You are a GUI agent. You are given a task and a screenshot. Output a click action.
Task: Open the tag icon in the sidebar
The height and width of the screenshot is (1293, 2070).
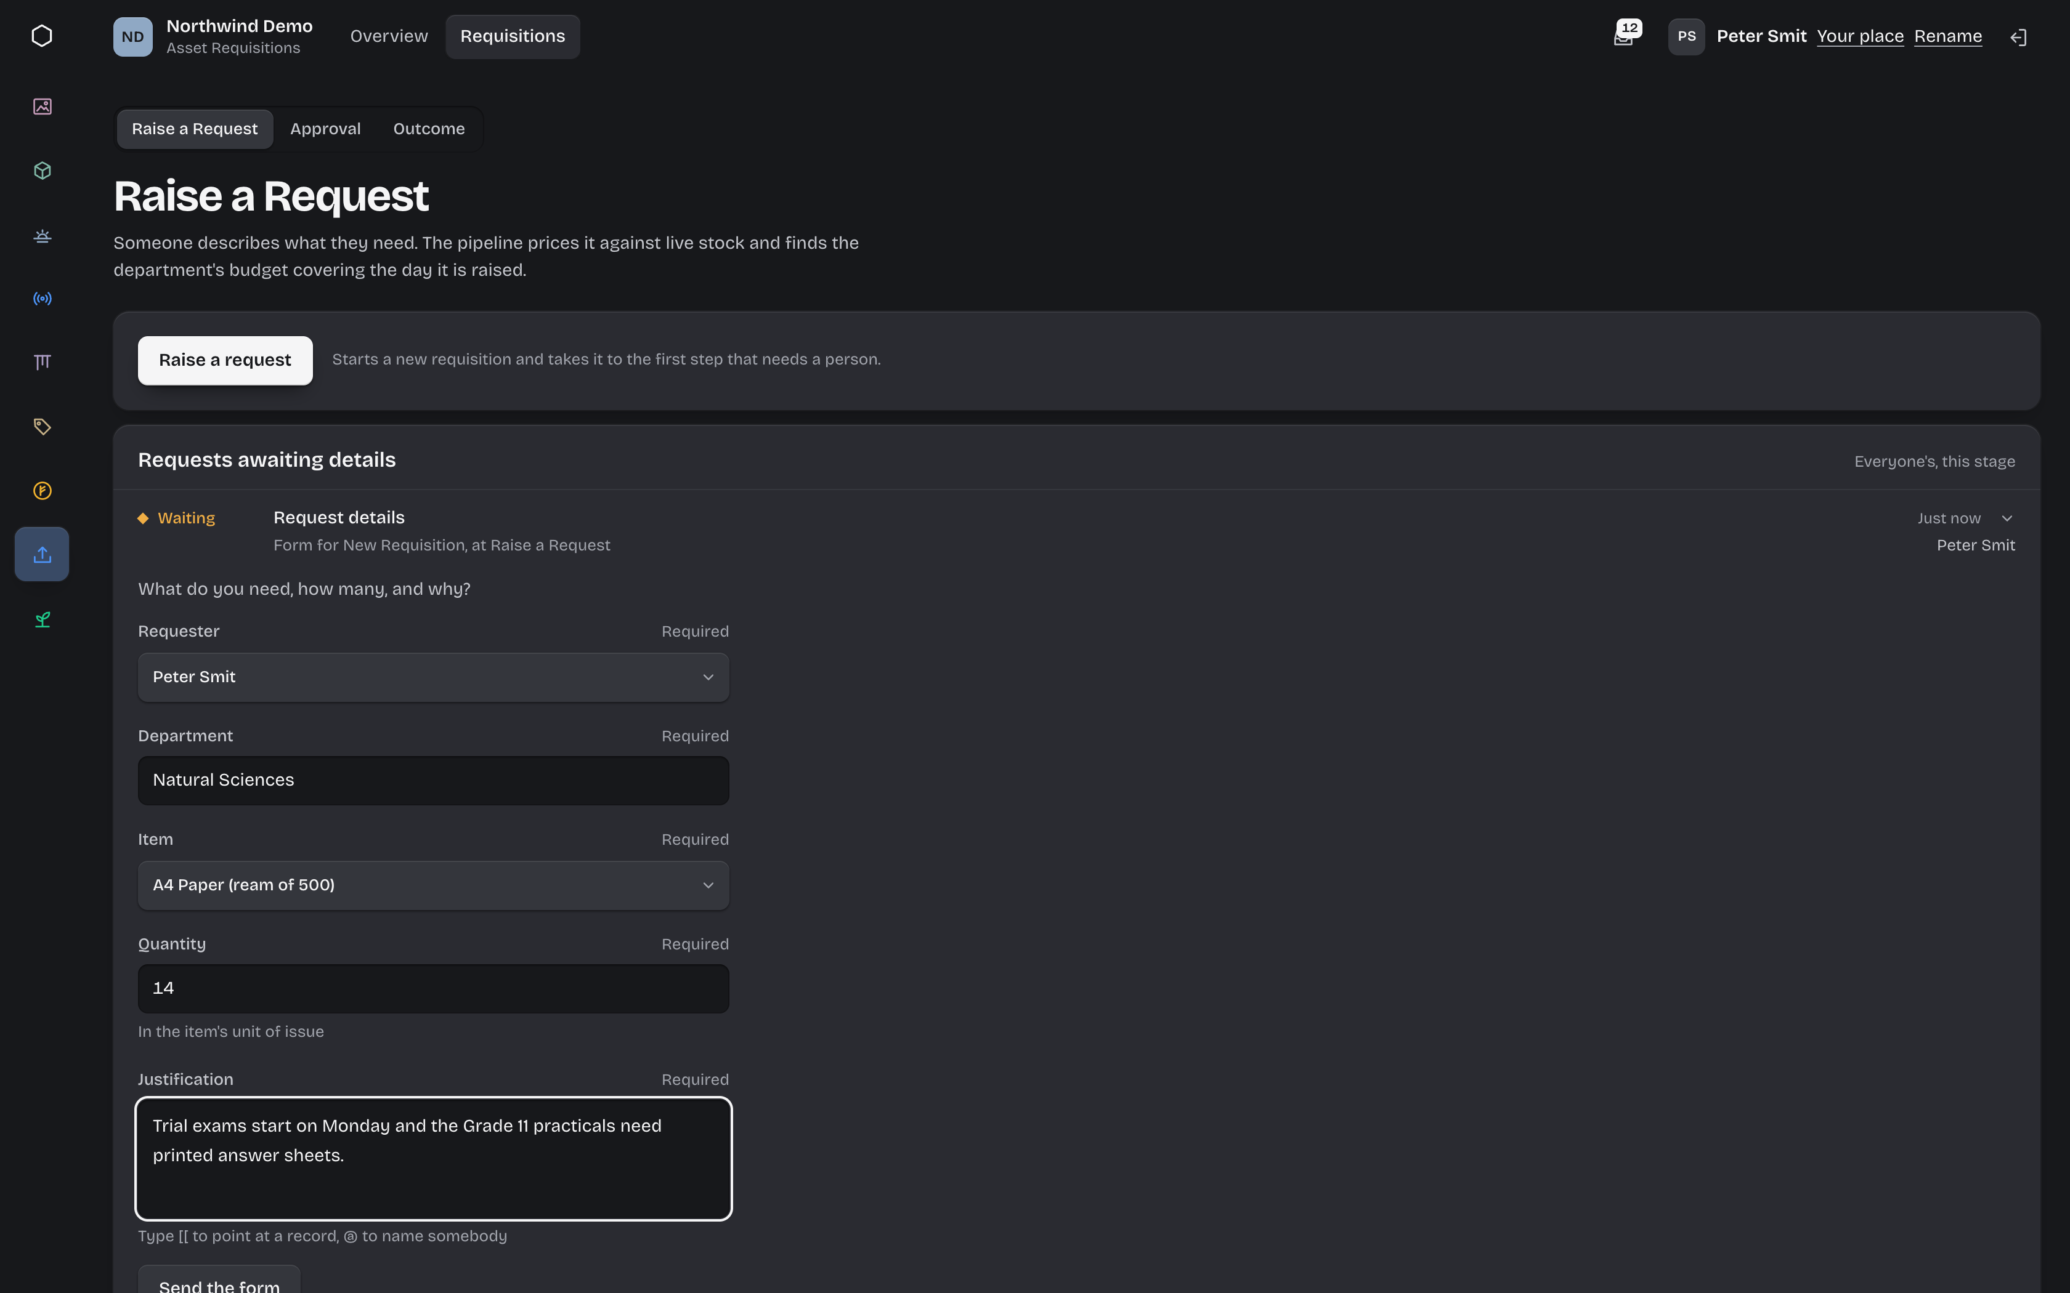[42, 426]
